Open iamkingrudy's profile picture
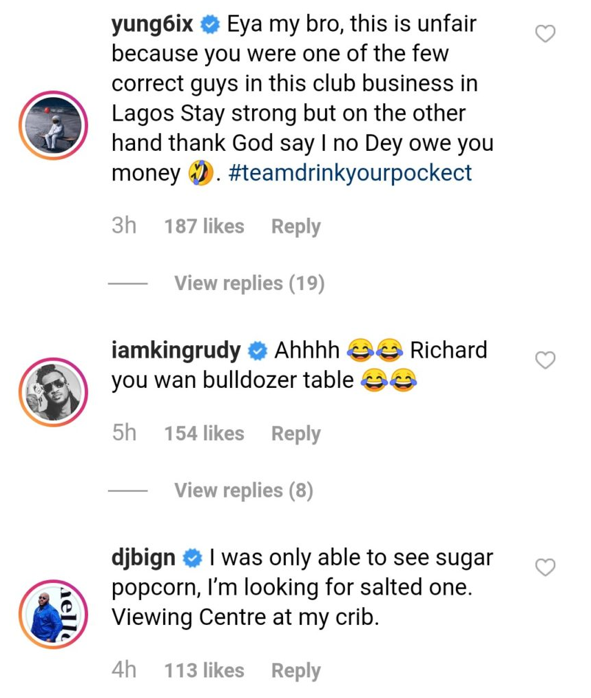This screenshot has height=698, width=591. click(53, 392)
